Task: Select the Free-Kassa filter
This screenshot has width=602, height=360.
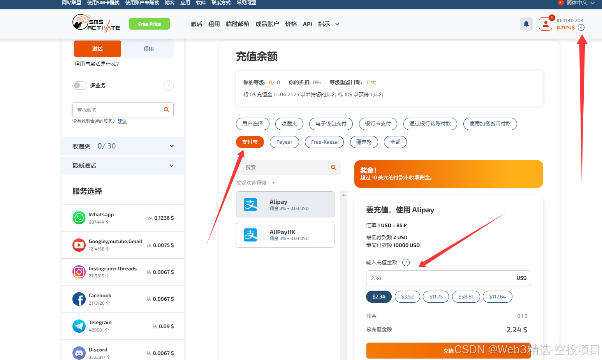Action: (x=324, y=142)
